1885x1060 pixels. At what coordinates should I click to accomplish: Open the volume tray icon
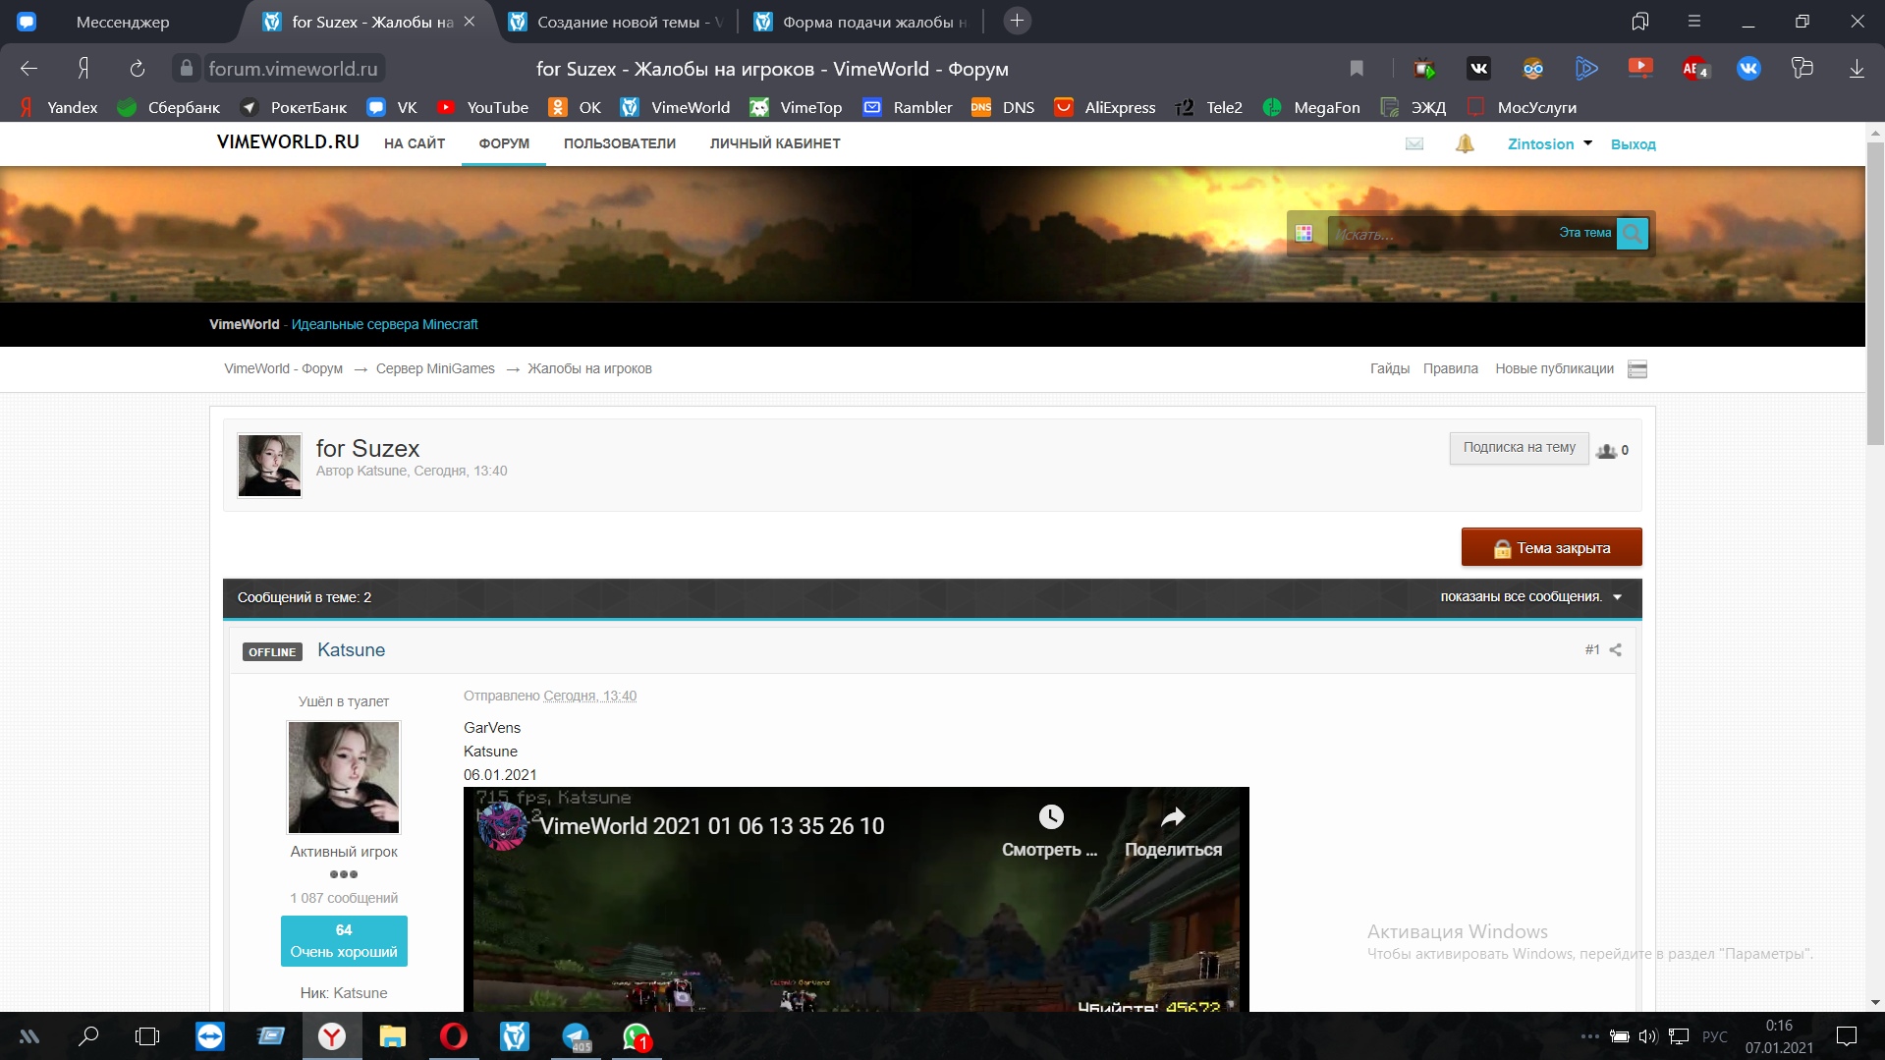[x=1647, y=1036]
